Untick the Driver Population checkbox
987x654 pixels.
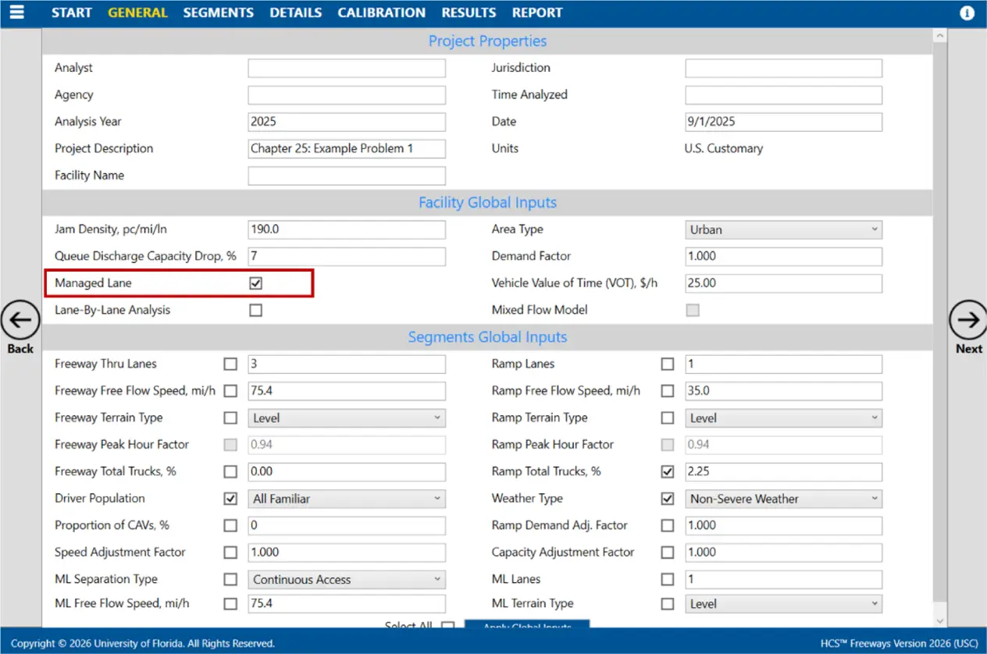(230, 499)
